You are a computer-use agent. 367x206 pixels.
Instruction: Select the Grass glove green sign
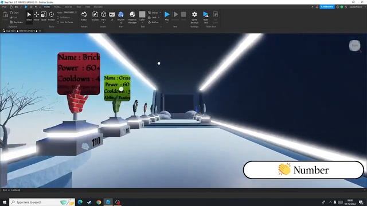[x=117, y=88]
